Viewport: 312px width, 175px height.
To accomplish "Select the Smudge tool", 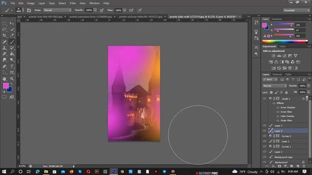I will [x=4, y=60].
